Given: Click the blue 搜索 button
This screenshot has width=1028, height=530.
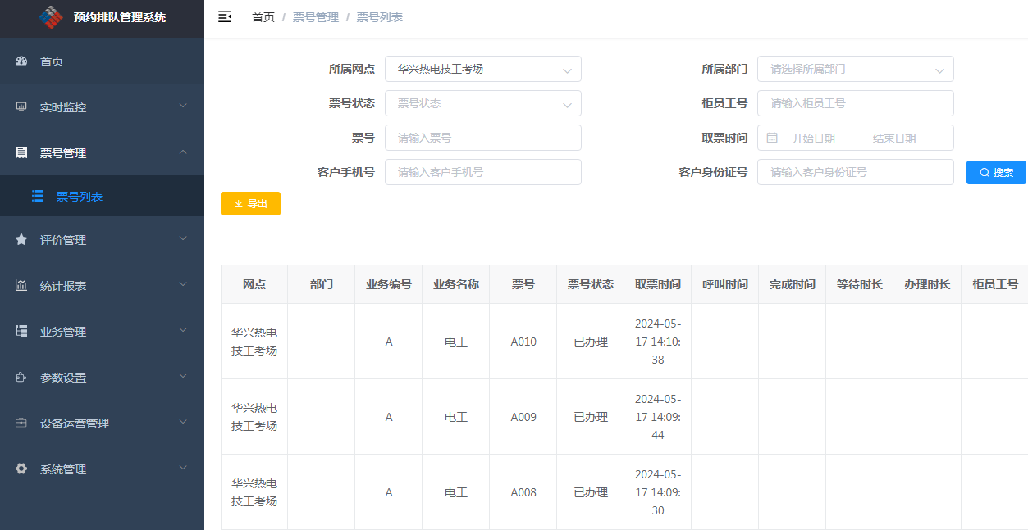Looking at the screenshot, I should [x=996, y=172].
